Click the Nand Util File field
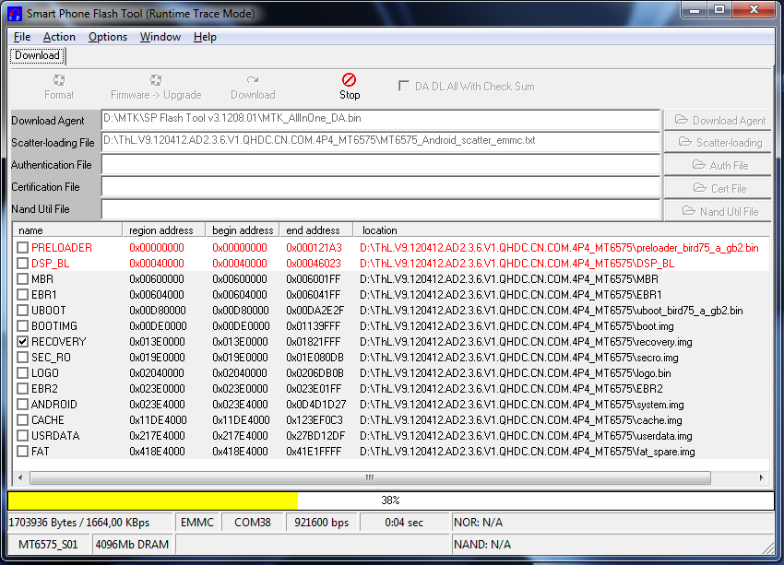 [381, 209]
